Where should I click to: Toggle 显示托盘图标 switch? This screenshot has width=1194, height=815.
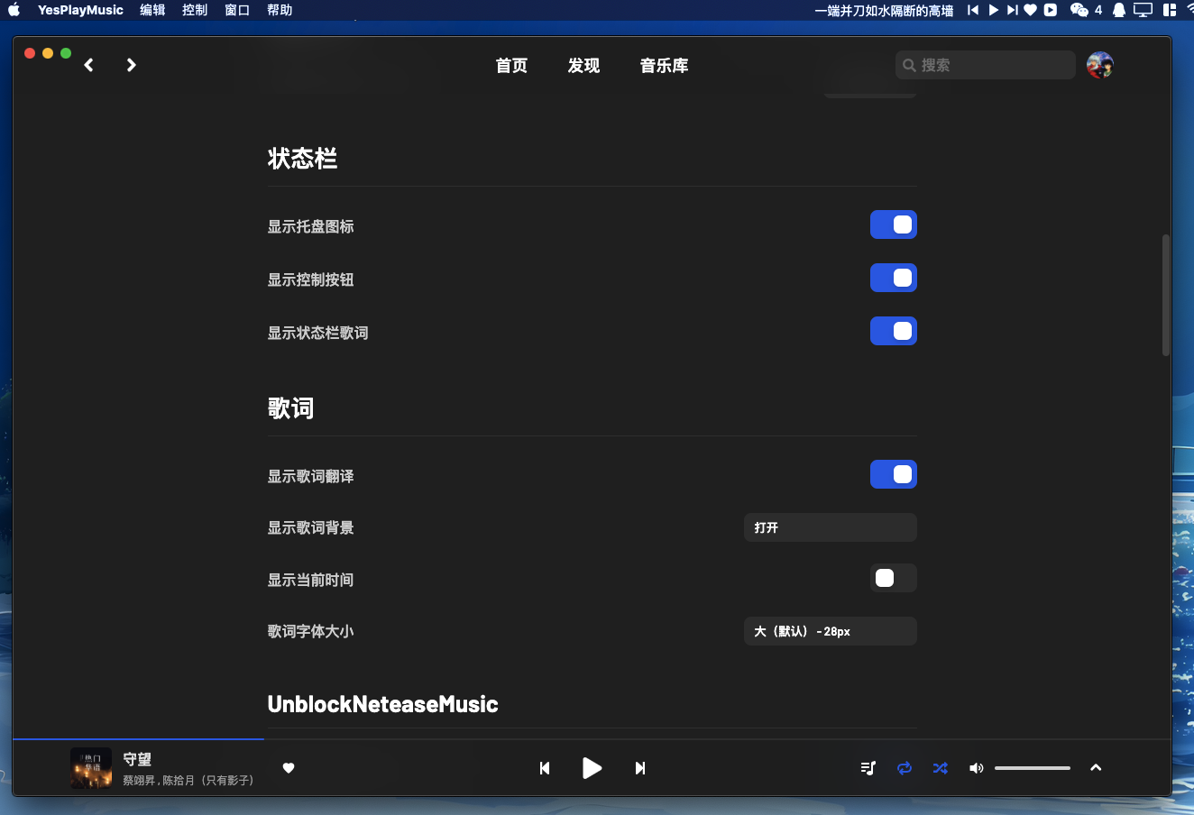[x=894, y=225]
